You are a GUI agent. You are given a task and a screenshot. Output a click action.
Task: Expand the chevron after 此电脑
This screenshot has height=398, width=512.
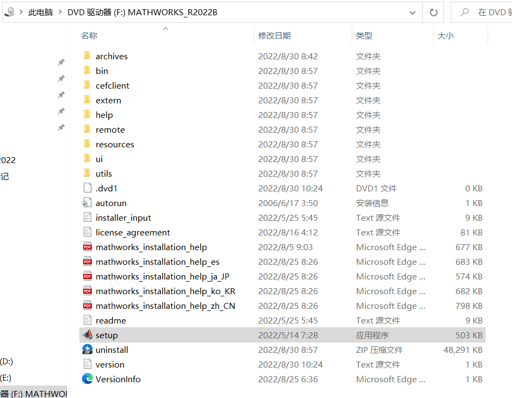60,12
